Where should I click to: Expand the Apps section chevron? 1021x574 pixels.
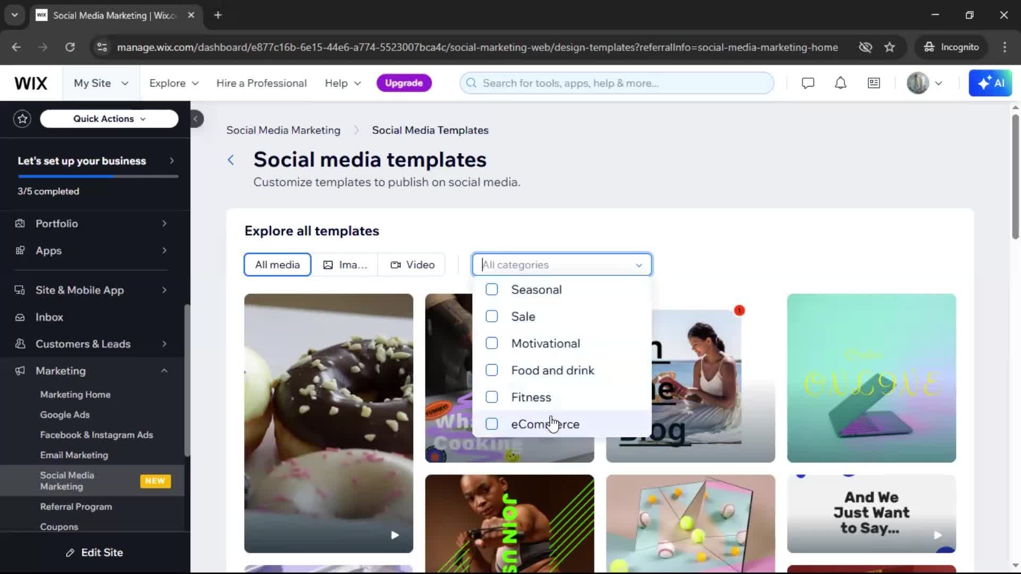[164, 250]
